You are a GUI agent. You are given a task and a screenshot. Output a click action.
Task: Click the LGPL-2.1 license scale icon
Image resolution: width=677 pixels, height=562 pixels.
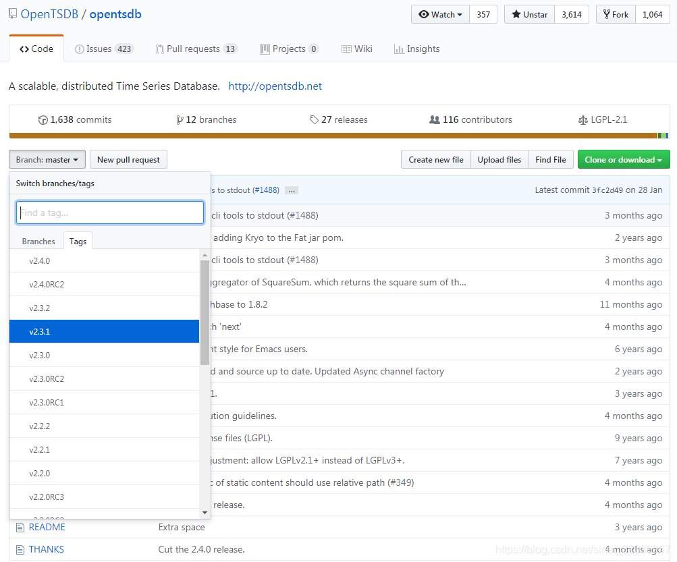(583, 120)
